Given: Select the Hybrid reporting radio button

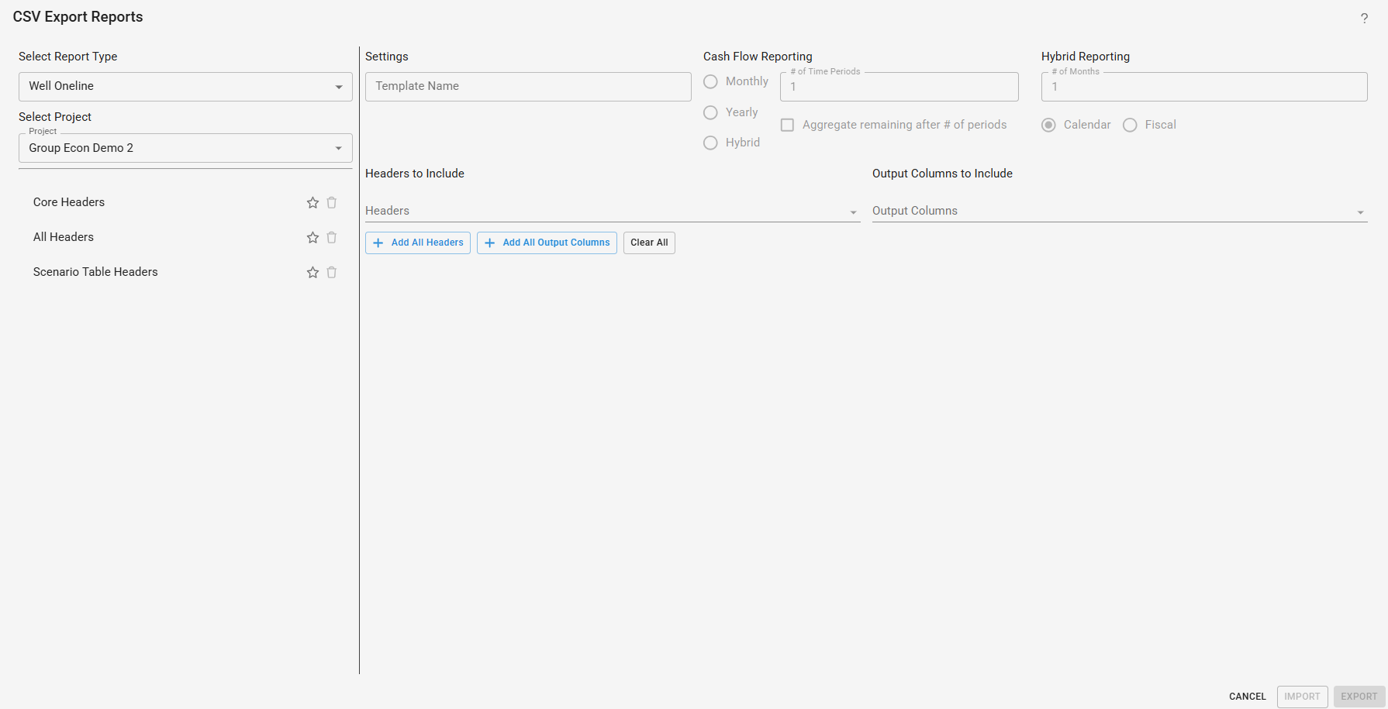Looking at the screenshot, I should [710, 143].
